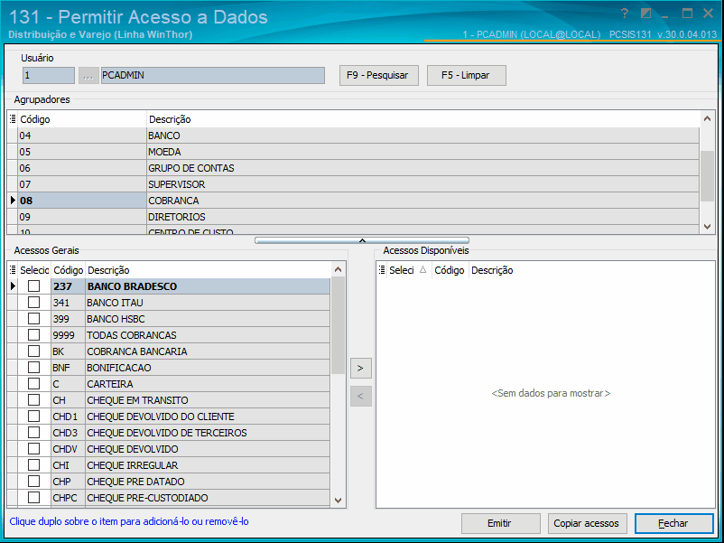The image size is (724, 543).
Task: Click the Agrupadores vertical scrollbar thumb
Action: [x=707, y=175]
